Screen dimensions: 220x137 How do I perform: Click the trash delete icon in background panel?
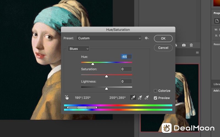tap(191, 45)
